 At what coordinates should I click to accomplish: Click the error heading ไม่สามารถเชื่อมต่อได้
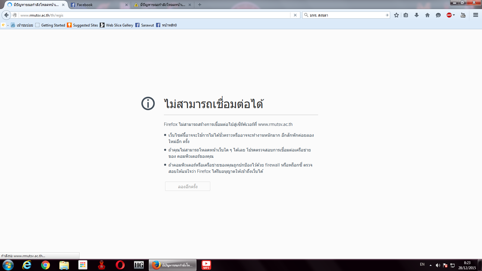[214, 103]
